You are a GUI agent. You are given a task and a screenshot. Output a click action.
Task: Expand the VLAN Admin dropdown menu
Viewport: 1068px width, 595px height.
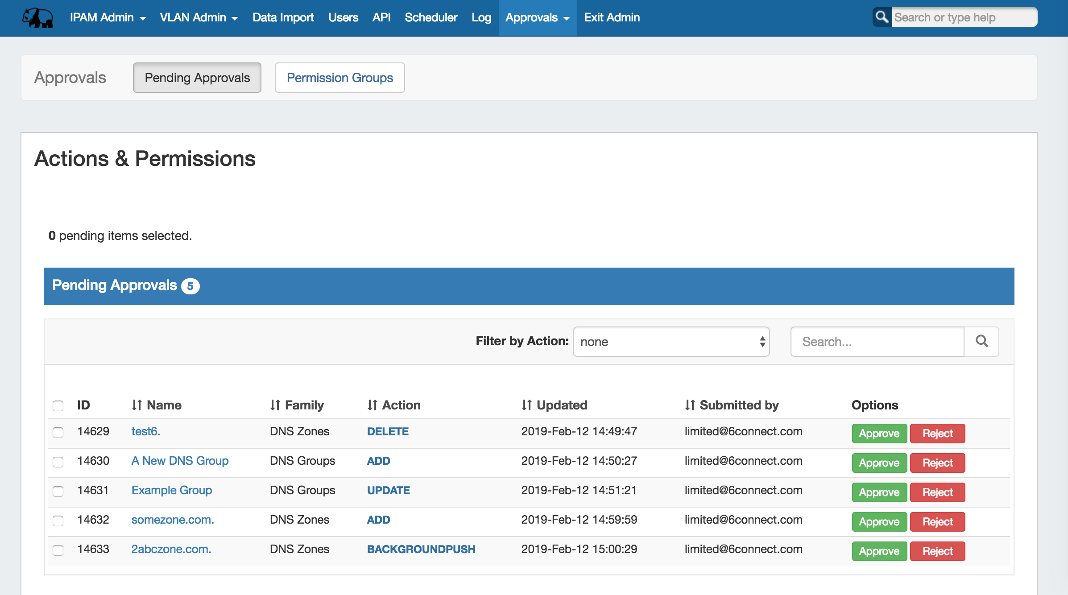(199, 17)
